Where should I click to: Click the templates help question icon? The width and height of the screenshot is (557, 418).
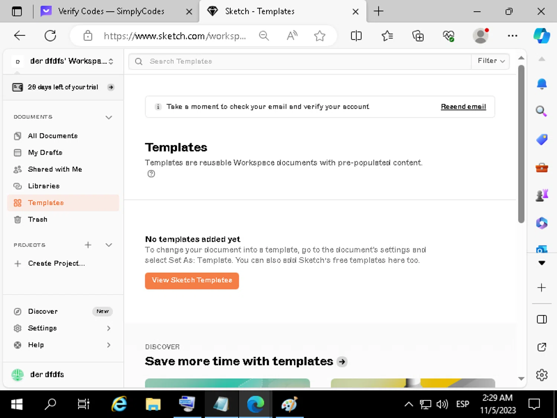(x=151, y=174)
